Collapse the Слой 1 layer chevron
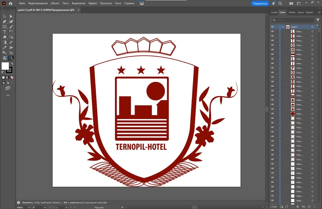This screenshot has width=322, height=209. pyautogui.click(x=283, y=27)
